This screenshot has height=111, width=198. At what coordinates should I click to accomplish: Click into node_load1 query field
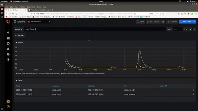click(95, 29)
